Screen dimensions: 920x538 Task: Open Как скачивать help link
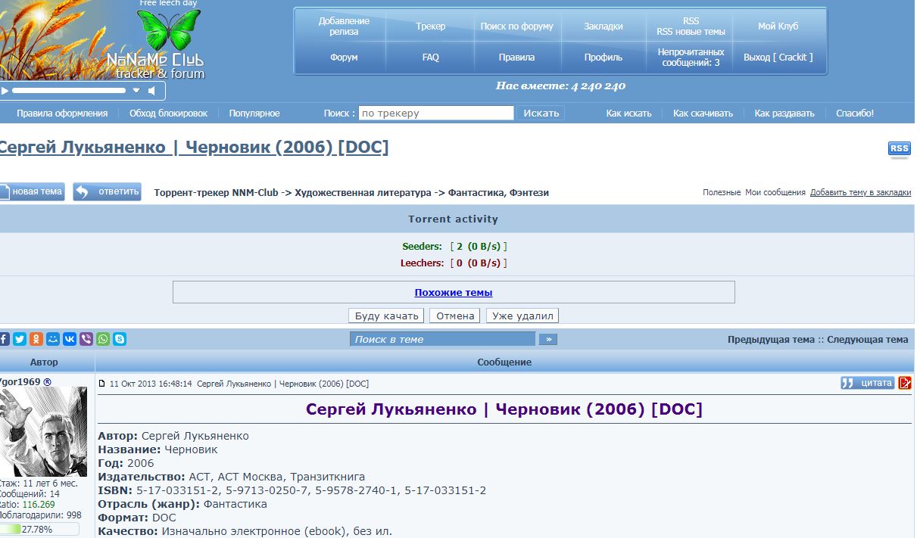coord(703,114)
